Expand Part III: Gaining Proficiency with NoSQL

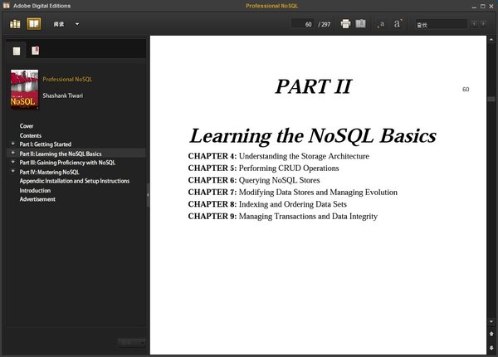(12, 163)
